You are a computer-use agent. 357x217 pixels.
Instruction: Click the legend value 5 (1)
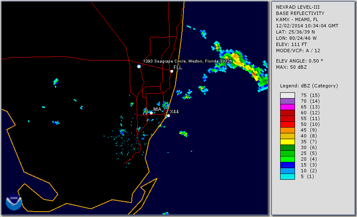point(307,176)
